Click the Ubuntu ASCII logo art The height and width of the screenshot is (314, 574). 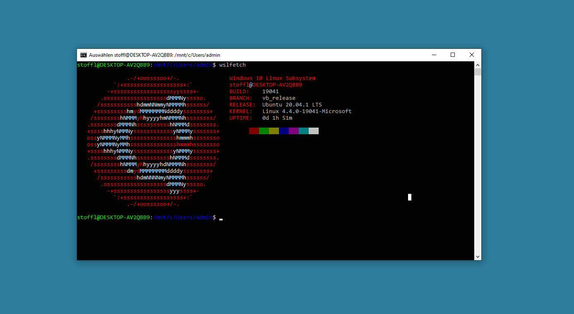pos(153,141)
